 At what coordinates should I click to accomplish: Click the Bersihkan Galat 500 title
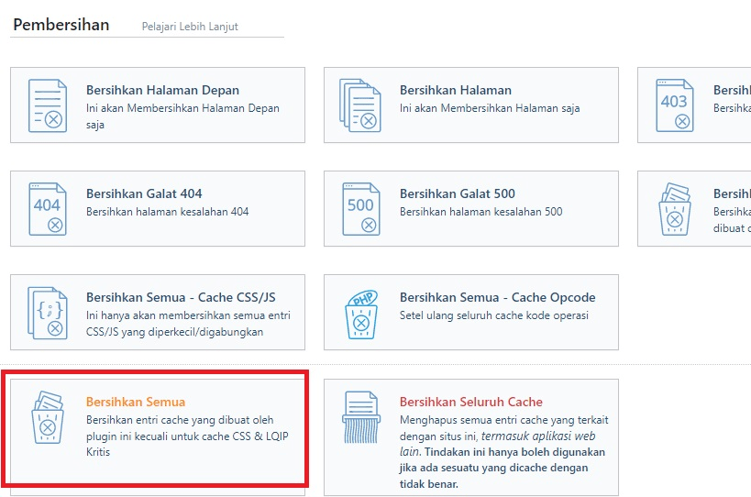457,194
